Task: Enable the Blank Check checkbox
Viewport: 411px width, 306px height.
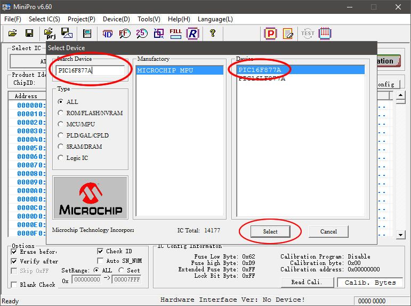Action: coord(14,285)
